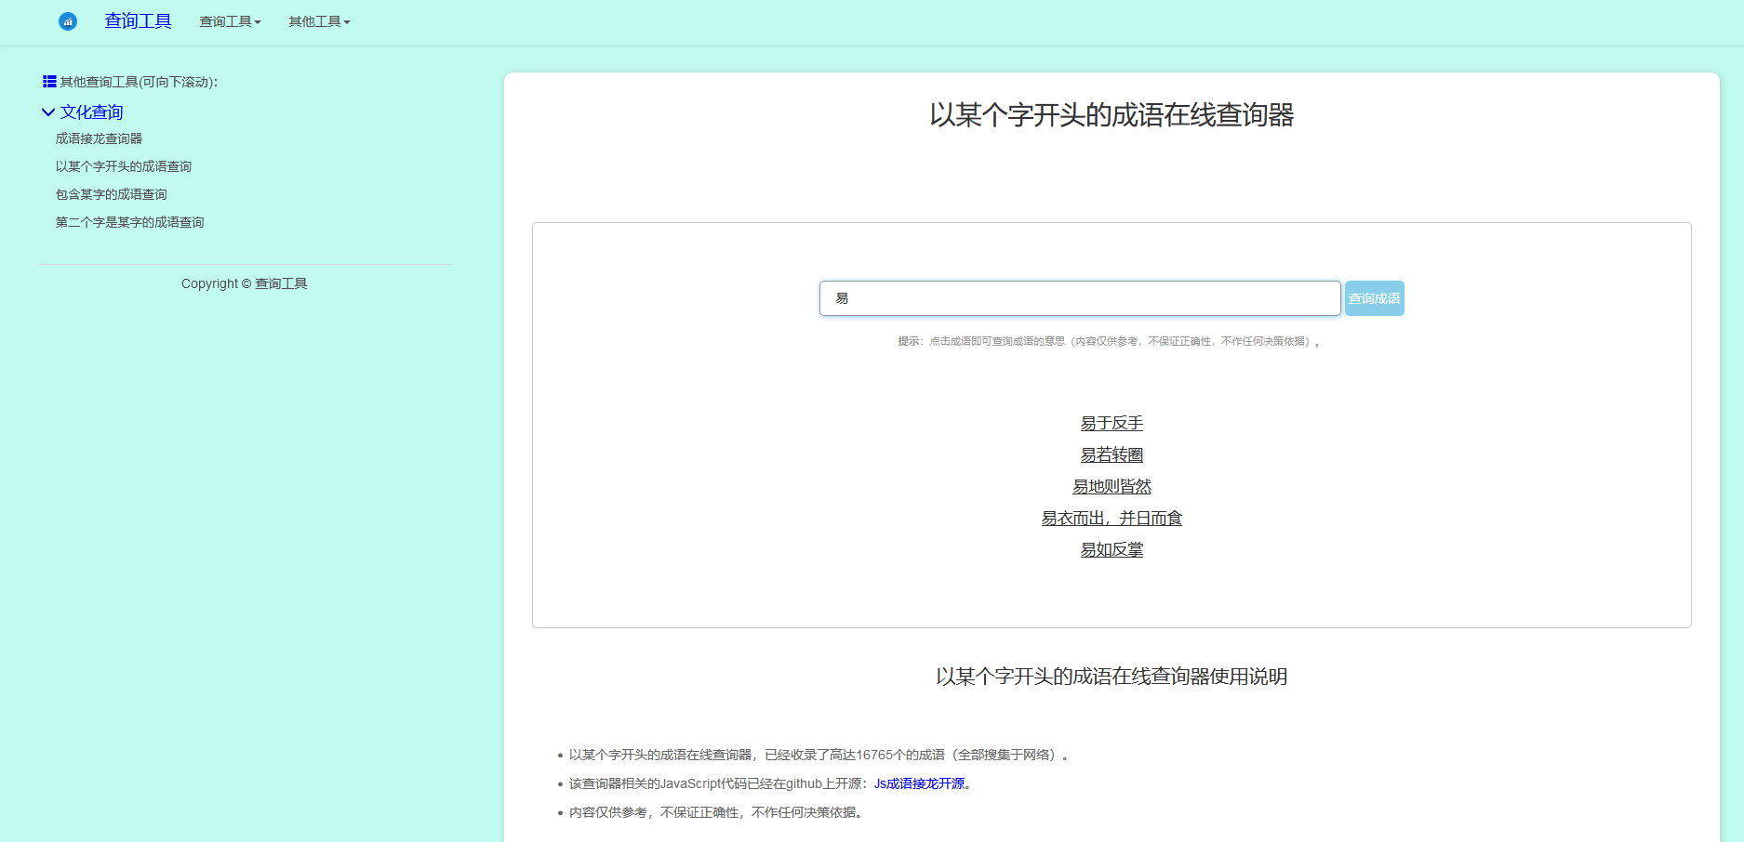Select 以某个字开头的成语查询 in sidebar

tap(123, 166)
